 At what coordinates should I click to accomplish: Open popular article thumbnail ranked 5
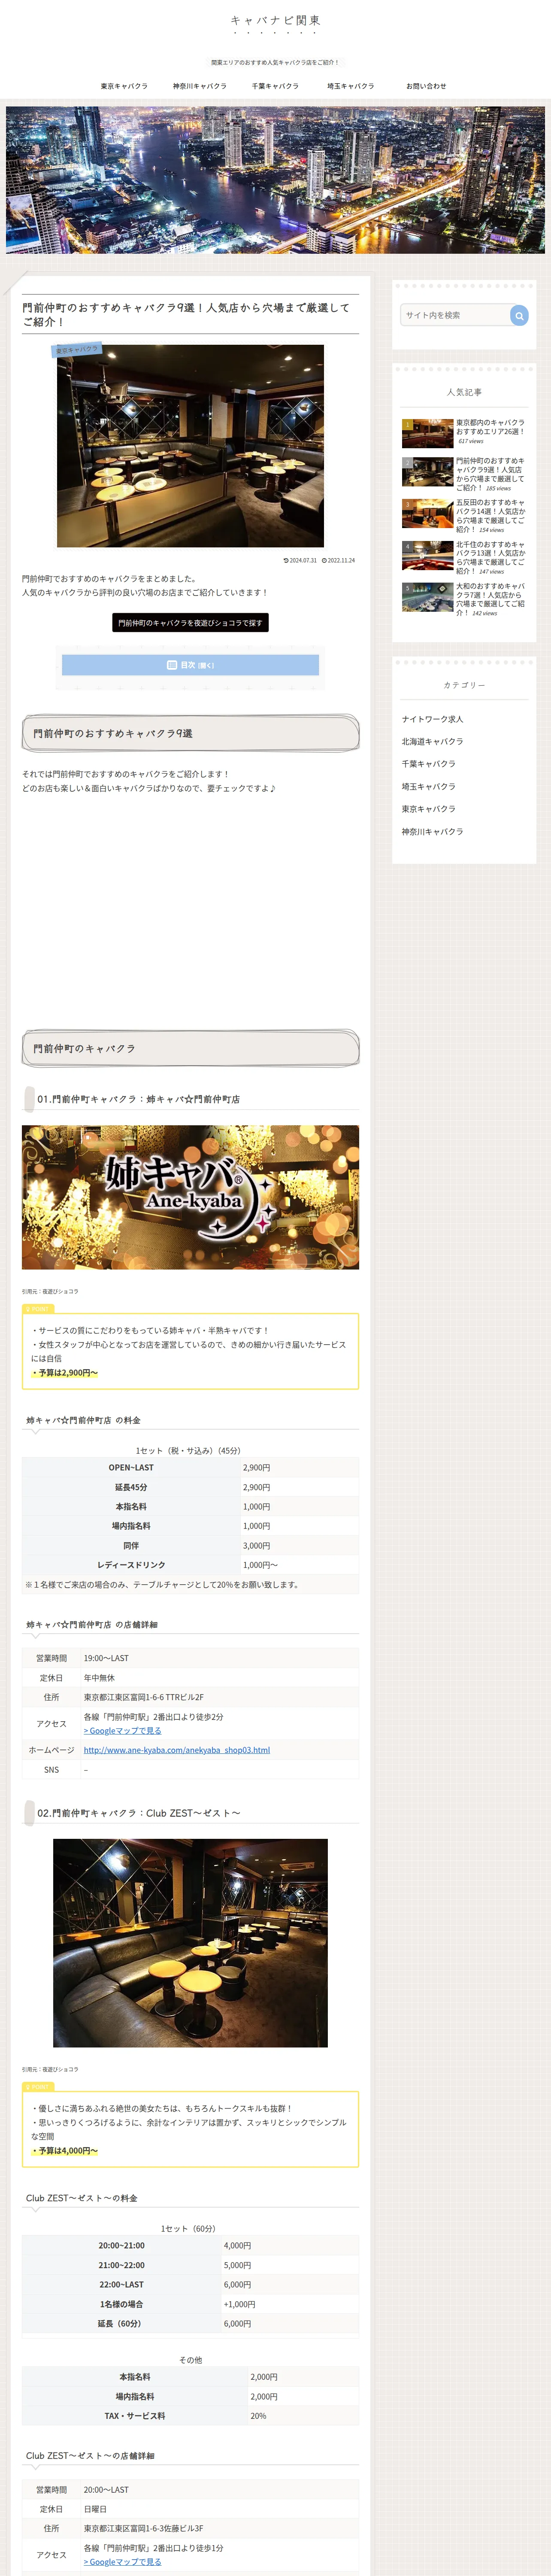[427, 597]
